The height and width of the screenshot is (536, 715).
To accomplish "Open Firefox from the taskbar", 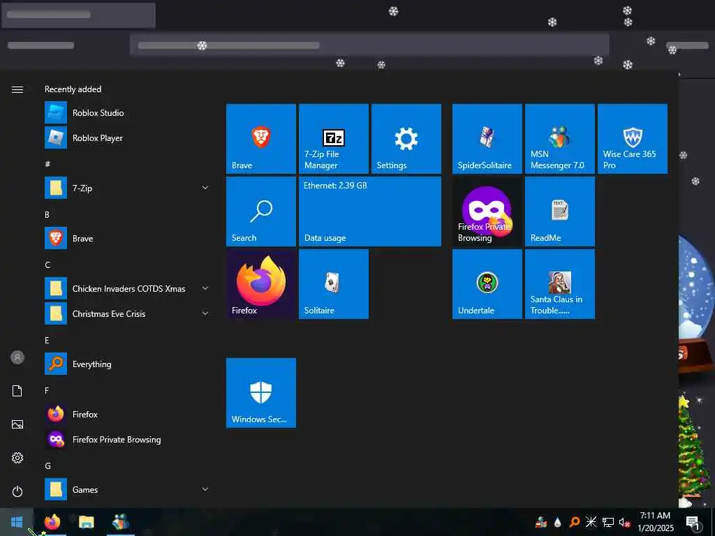I will (52, 522).
